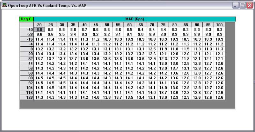Image resolution: width=255 pixels, height=132 pixels.
Task: Select the 13.9 cell in the 56 row
Action: click(x=163, y=68)
